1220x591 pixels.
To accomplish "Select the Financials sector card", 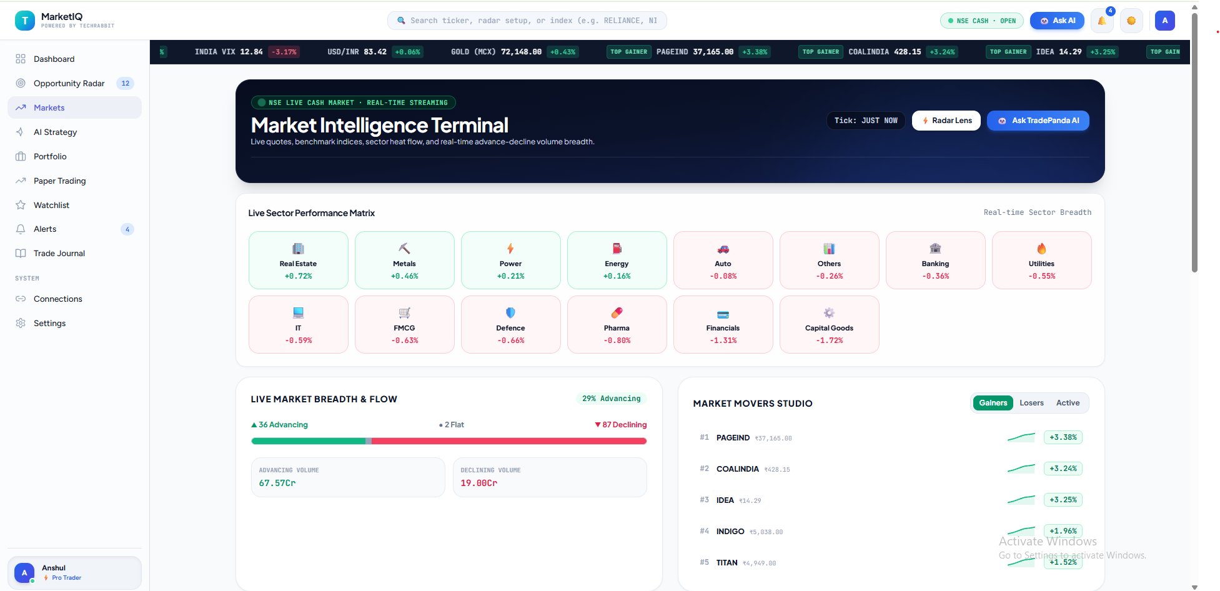I will tap(723, 324).
